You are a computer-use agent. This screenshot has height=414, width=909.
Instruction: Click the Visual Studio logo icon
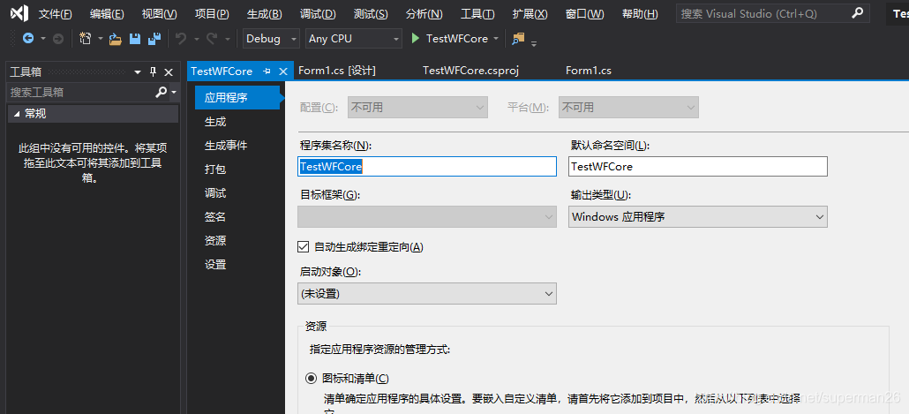[19, 13]
